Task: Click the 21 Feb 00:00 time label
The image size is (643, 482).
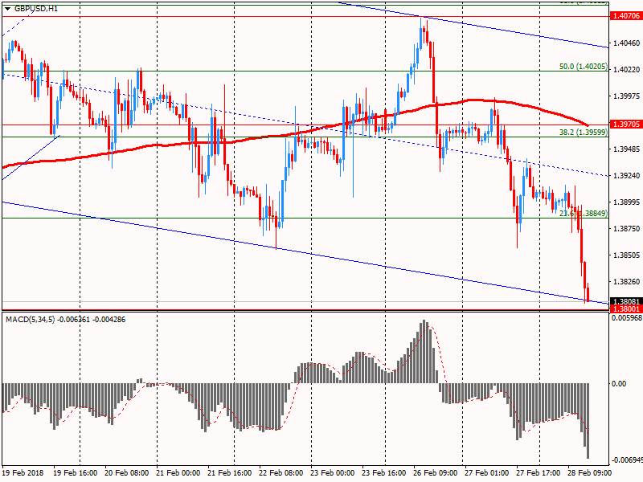Action: (x=178, y=472)
